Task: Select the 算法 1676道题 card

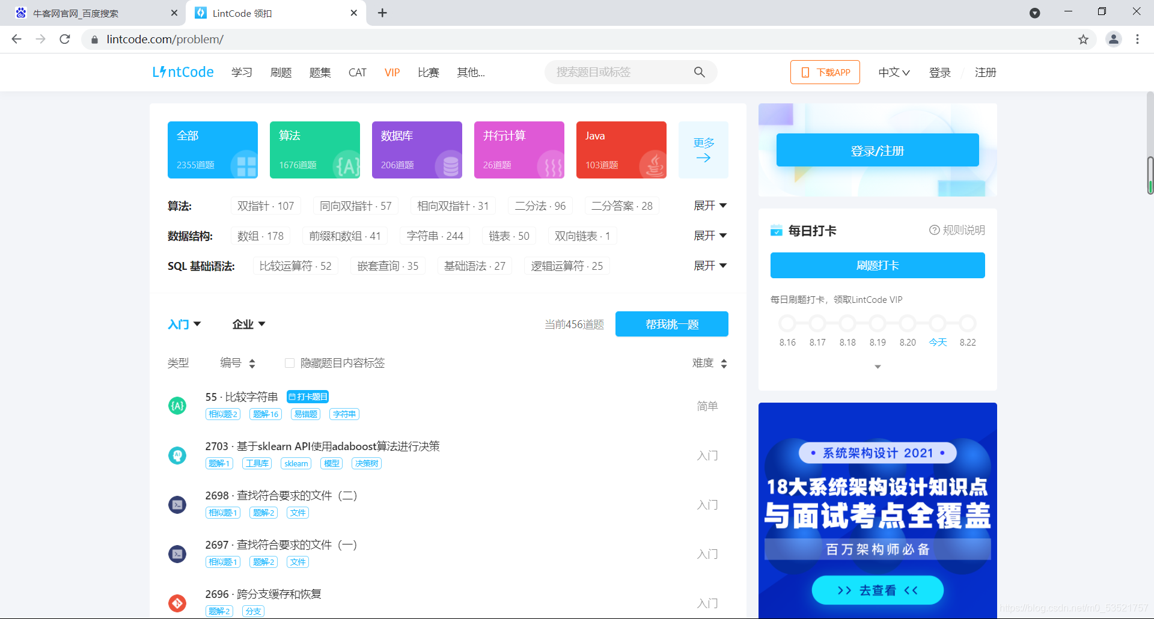Action: click(315, 150)
